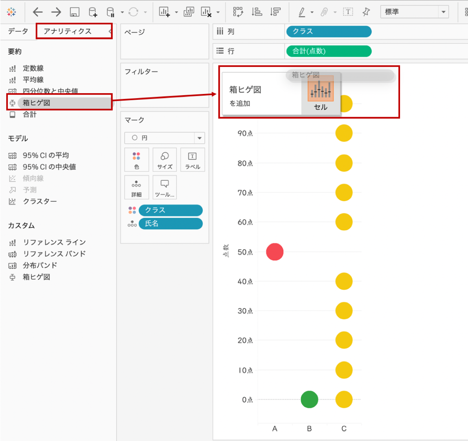
Task: Click the yellow class C circle at 90点
Action: (x=344, y=133)
